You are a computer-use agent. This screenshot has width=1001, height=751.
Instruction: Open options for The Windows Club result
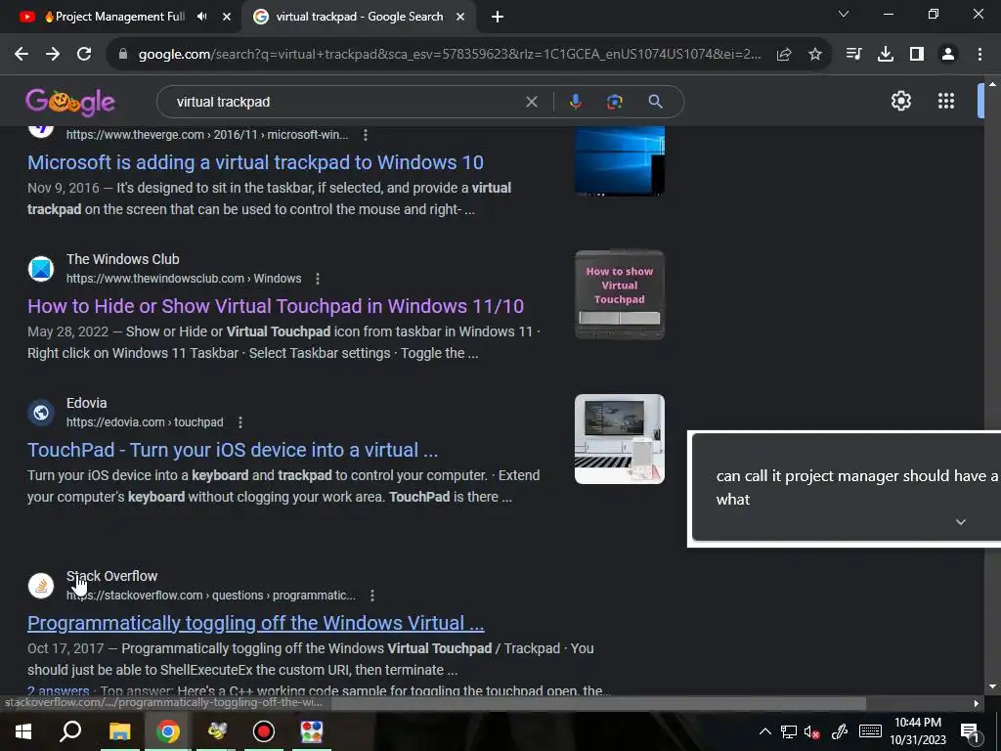tap(318, 279)
